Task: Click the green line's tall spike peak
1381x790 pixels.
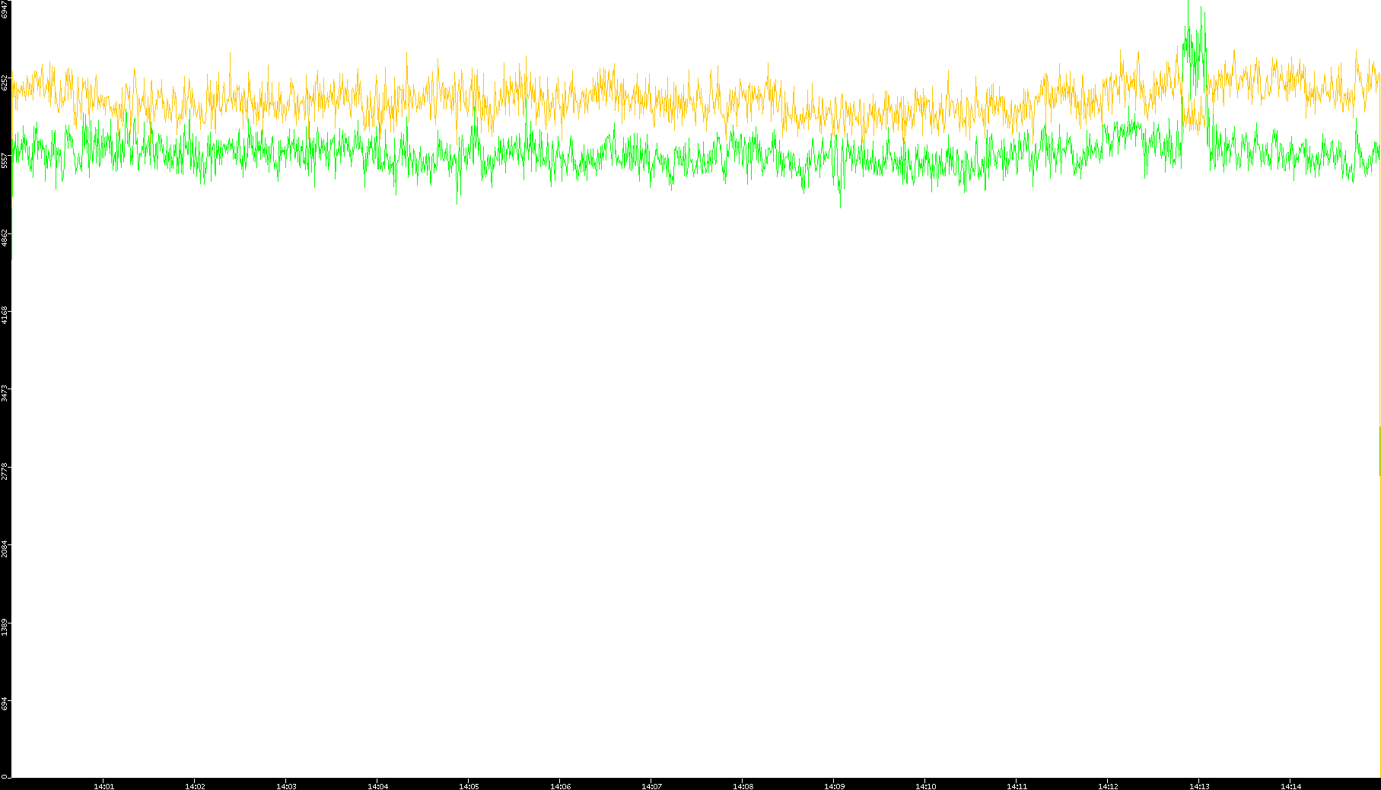Action: point(1201,8)
